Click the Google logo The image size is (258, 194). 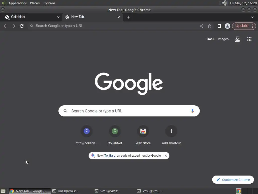point(129,84)
